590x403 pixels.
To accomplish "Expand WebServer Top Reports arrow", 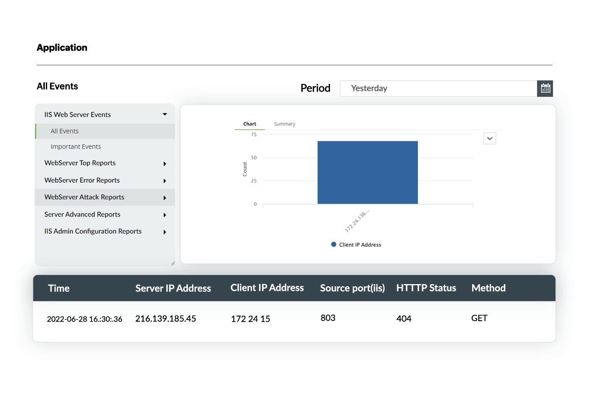I will point(165,164).
